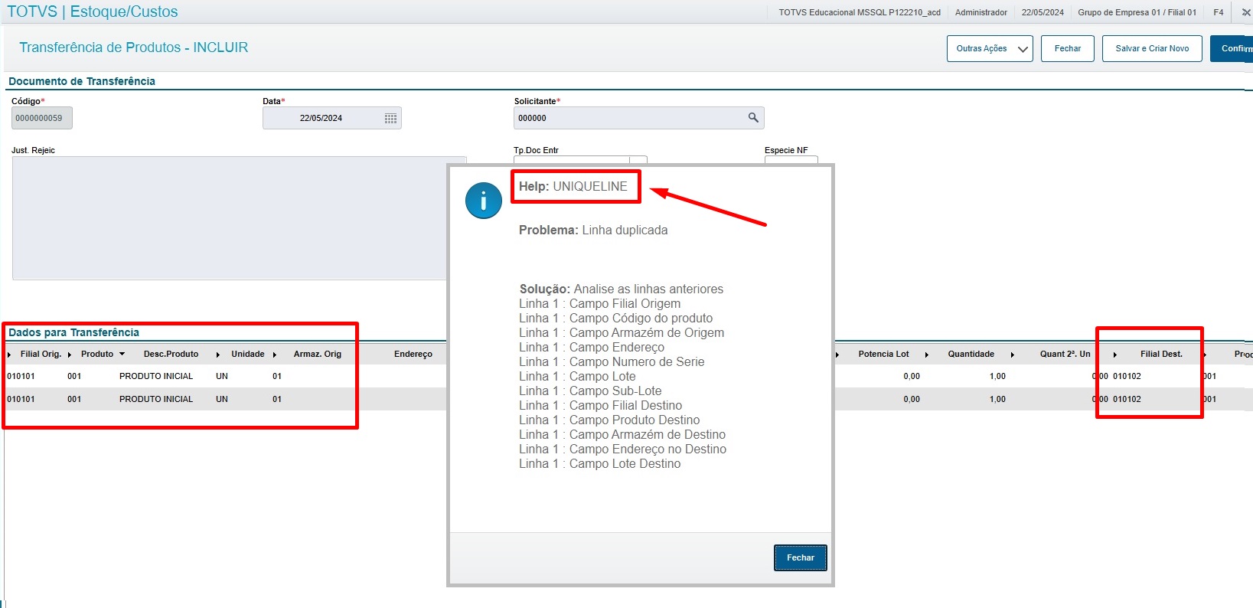
Task: Click the Unidade column header
Action: point(248,354)
